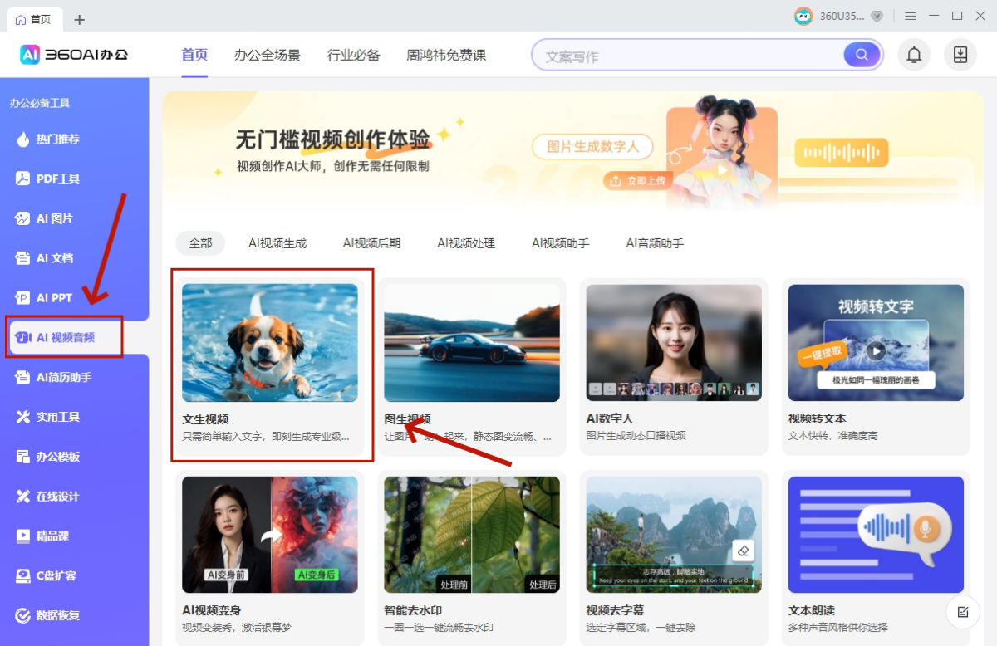Open the 视频转文本 tool card

pyautogui.click(x=876, y=366)
